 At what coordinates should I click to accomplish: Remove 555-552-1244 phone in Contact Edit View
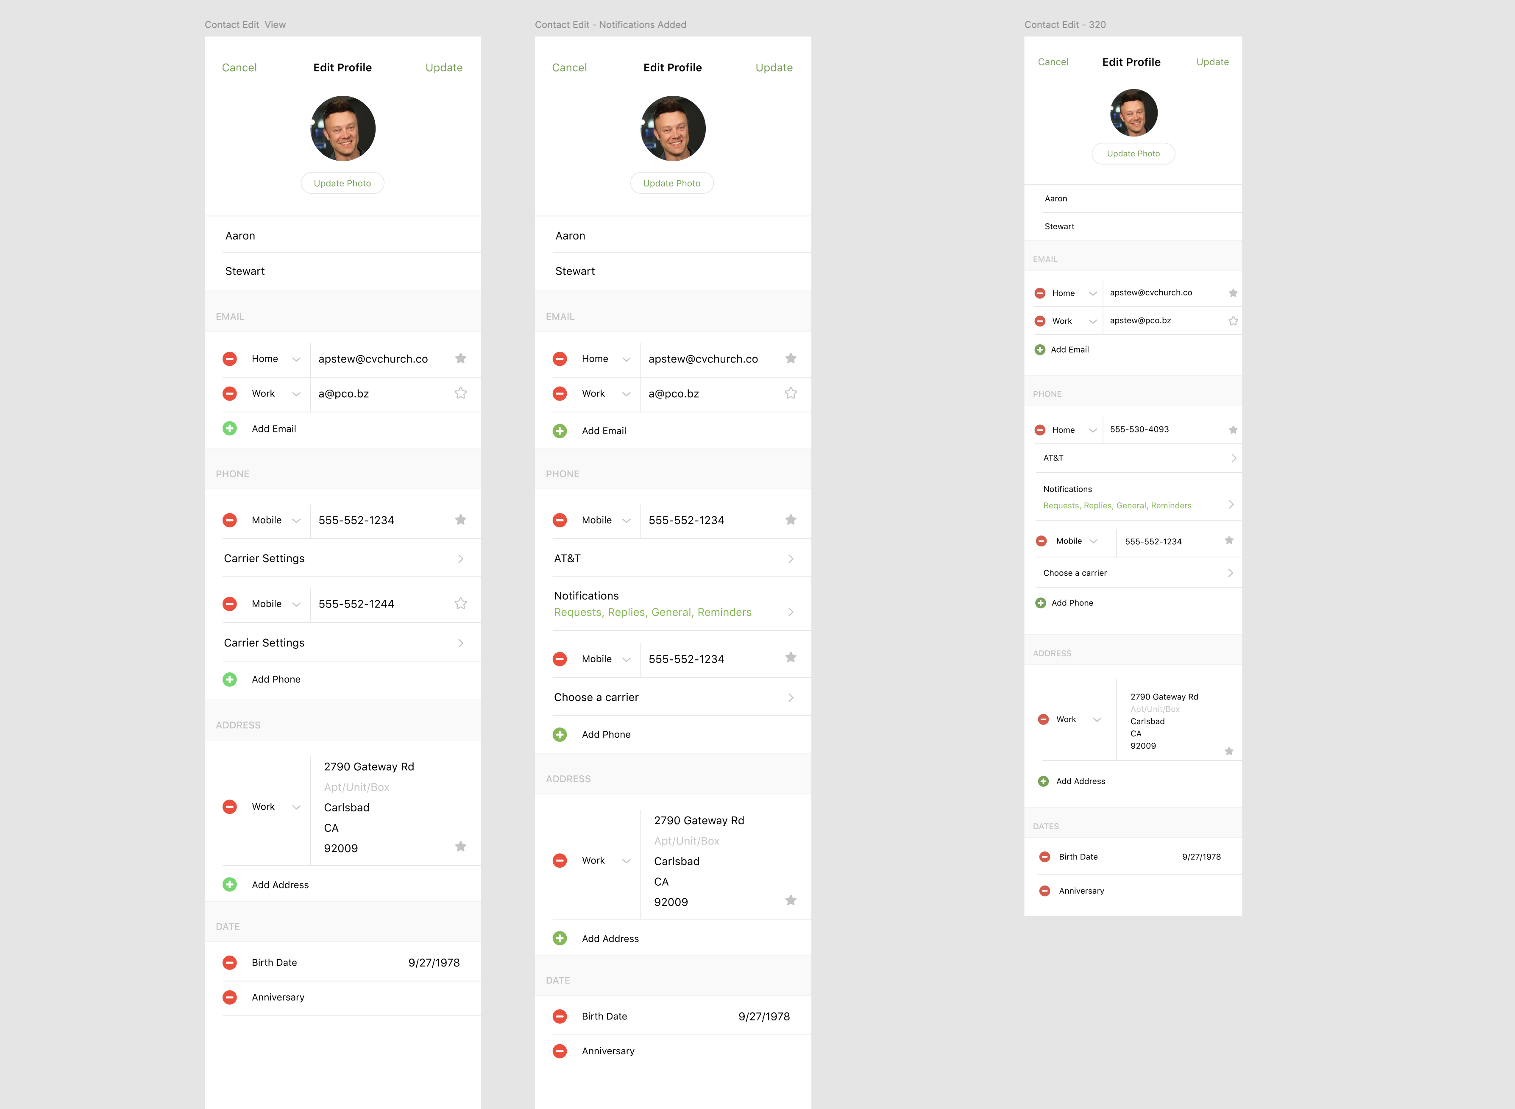point(230,604)
